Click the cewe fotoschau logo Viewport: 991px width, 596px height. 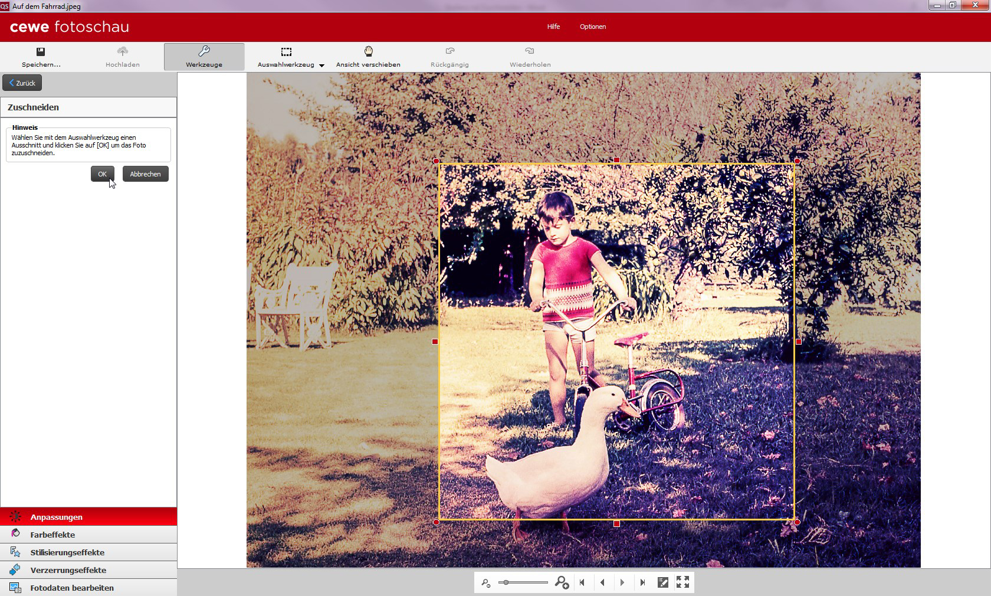coord(70,27)
